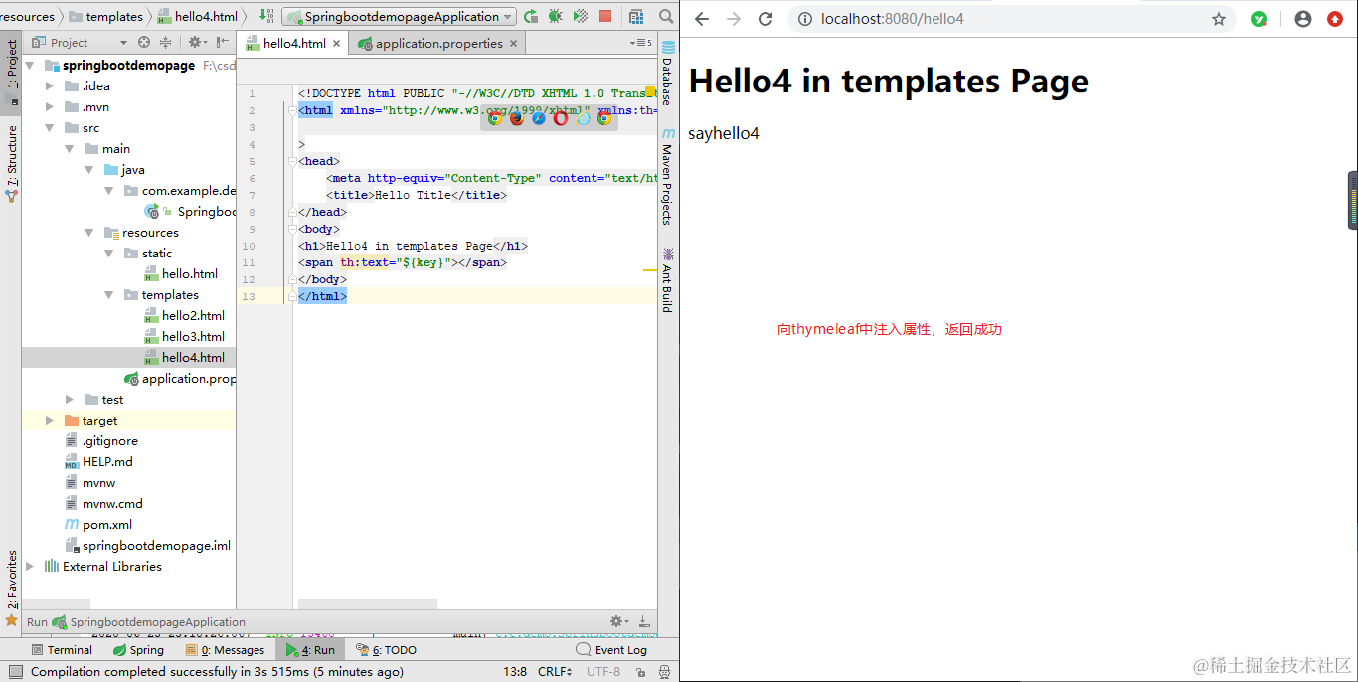Viewport: 1358px width, 682px height.
Task: Fold the head tag in editor gutter
Action: [294, 161]
